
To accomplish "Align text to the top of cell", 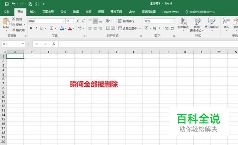I will tap(90, 21).
